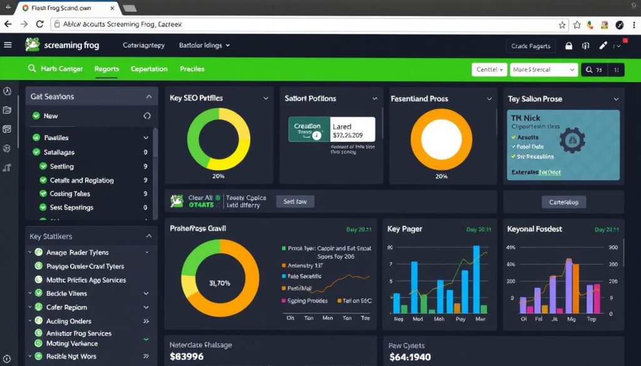Click the pencil edit icon in the header

point(603,46)
